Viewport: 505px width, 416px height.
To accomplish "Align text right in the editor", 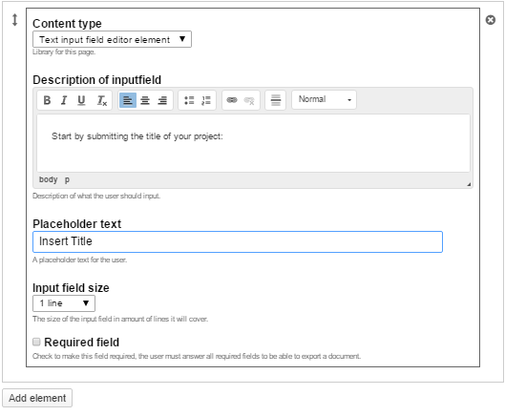I will click(162, 100).
